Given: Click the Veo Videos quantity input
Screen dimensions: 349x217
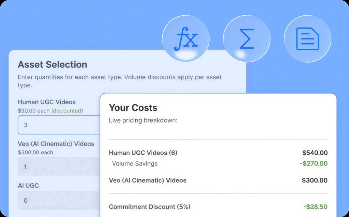Looking at the screenshot, I should click(58, 167).
